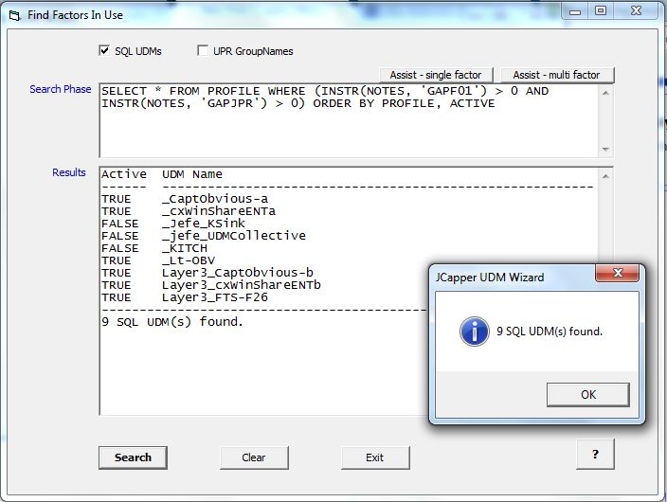Run the query with the Search button
The height and width of the screenshot is (502, 667).
(133, 457)
